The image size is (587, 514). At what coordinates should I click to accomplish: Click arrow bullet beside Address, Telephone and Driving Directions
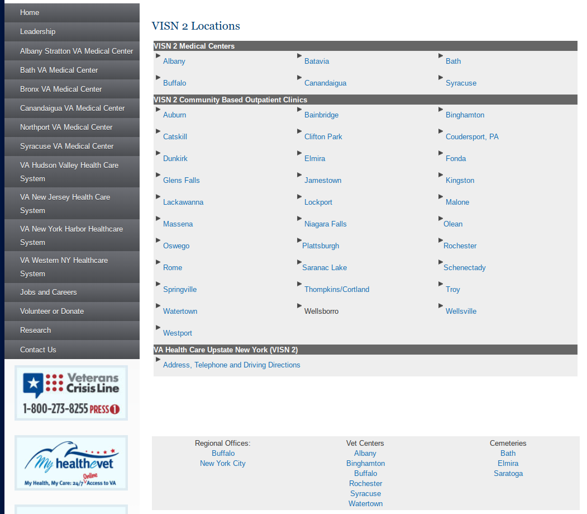158,359
